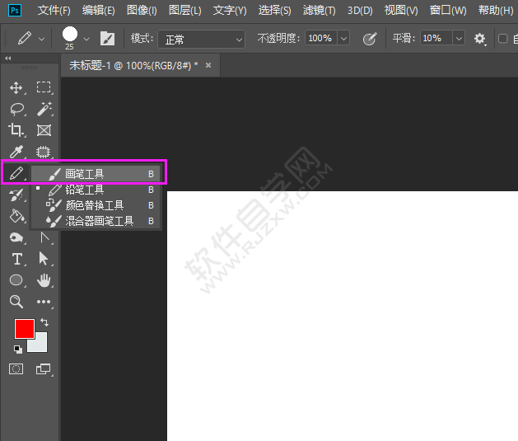Viewport: 518px width, 441px height.
Task: Collapse the tools panel double arrows
Action: (x=8, y=59)
